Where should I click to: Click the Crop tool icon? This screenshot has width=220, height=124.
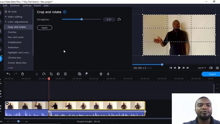click(x=51, y=74)
